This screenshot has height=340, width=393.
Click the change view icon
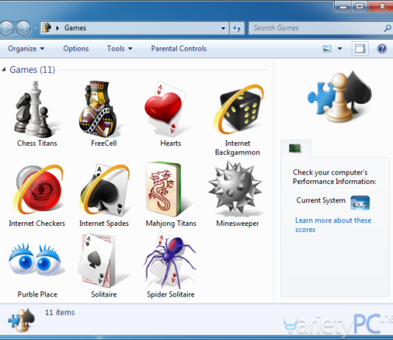click(327, 49)
